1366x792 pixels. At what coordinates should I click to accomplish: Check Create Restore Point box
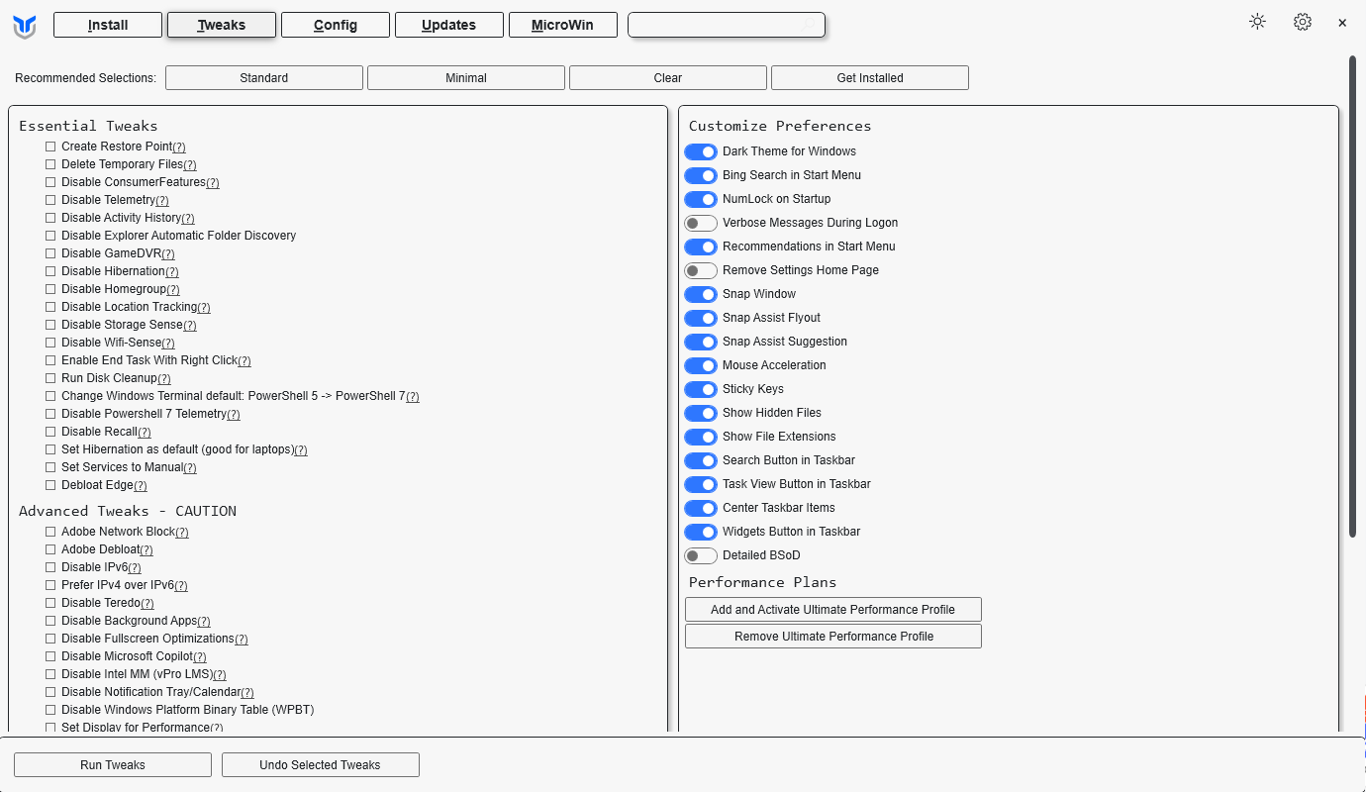coord(50,147)
